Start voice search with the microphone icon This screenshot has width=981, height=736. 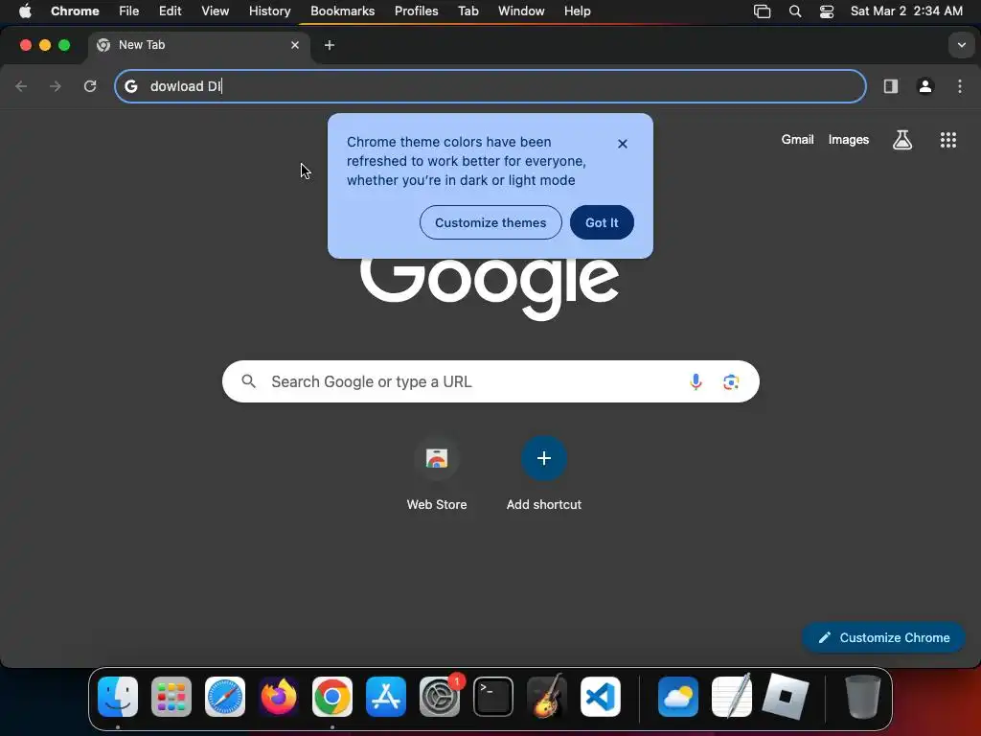pyautogui.click(x=696, y=381)
